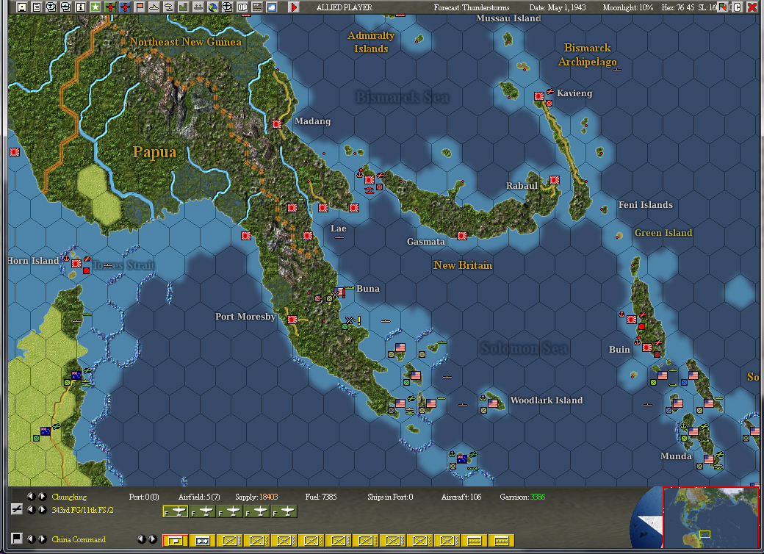Open the single yellow ship toolbar icon
The image size is (764, 554).
coord(154,7)
